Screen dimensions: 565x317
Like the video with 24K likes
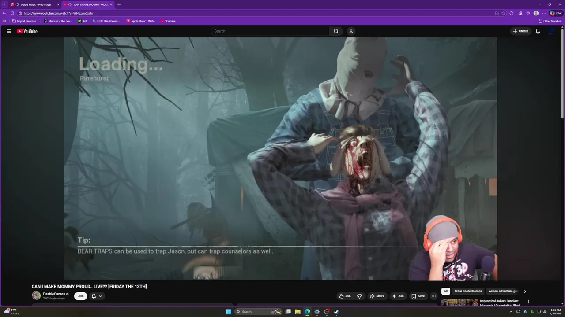click(345, 296)
